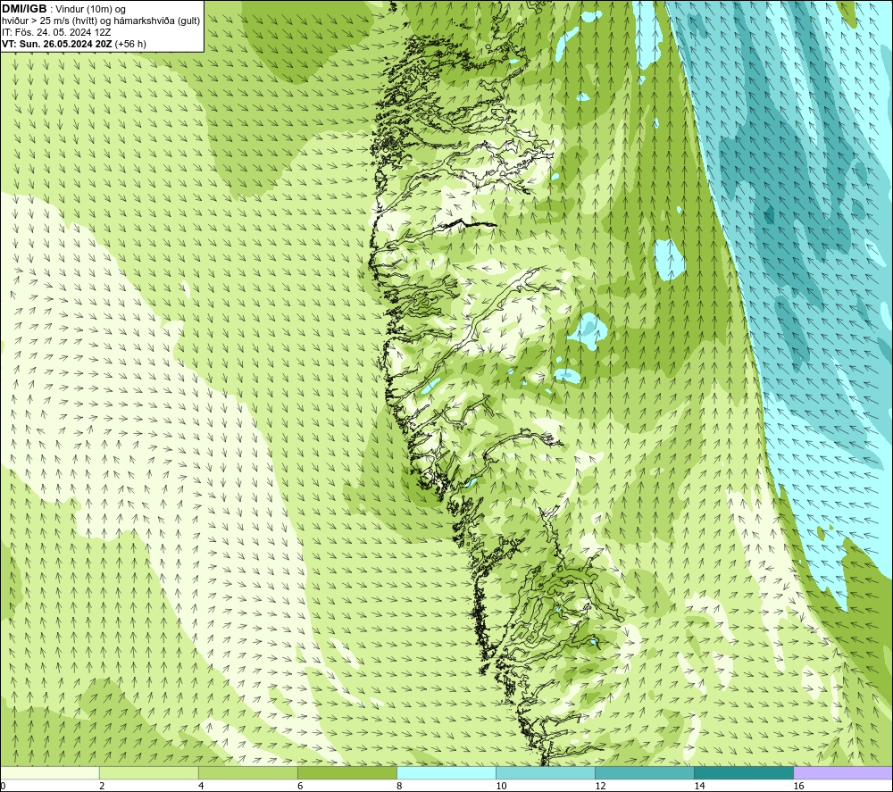The width and height of the screenshot is (893, 792).
Task: Click the scale label '4'
Action: [201, 787]
